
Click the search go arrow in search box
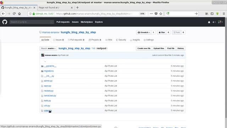tap(196, 14)
